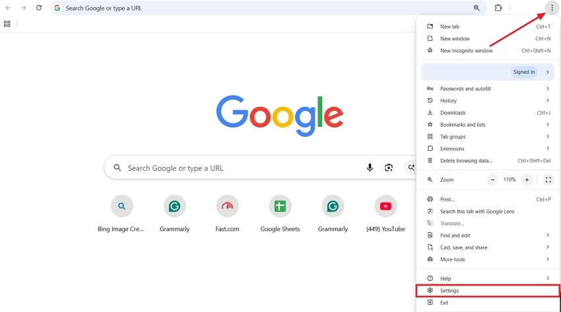The height and width of the screenshot is (312, 561).
Task: Open Settings from the menu
Action: [x=488, y=290]
